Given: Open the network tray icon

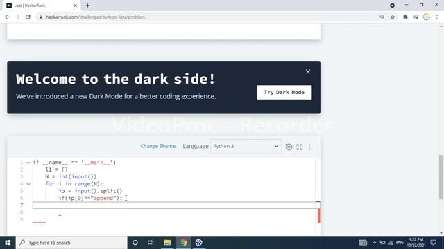Looking at the screenshot, I should tap(391, 243).
